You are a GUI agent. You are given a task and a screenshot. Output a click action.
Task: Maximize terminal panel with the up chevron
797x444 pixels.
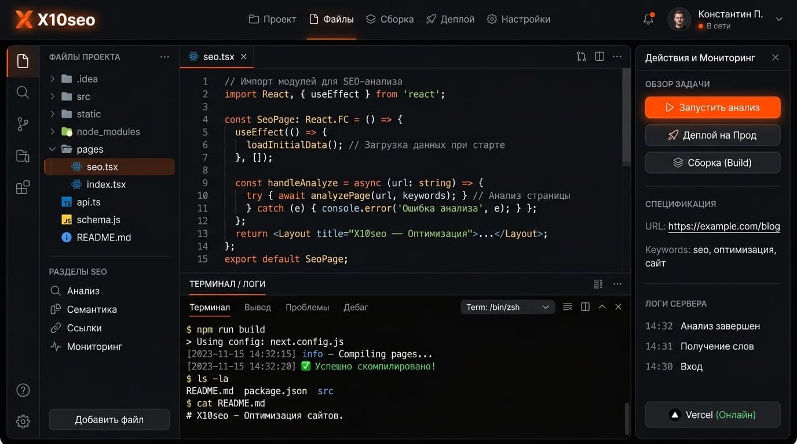pos(602,307)
